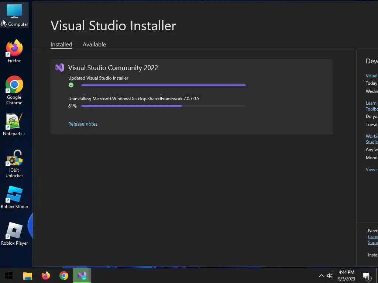Viewport: 378px width, 283px height.
Task: Click the Visual Studio Installer heading
Action: (113, 25)
